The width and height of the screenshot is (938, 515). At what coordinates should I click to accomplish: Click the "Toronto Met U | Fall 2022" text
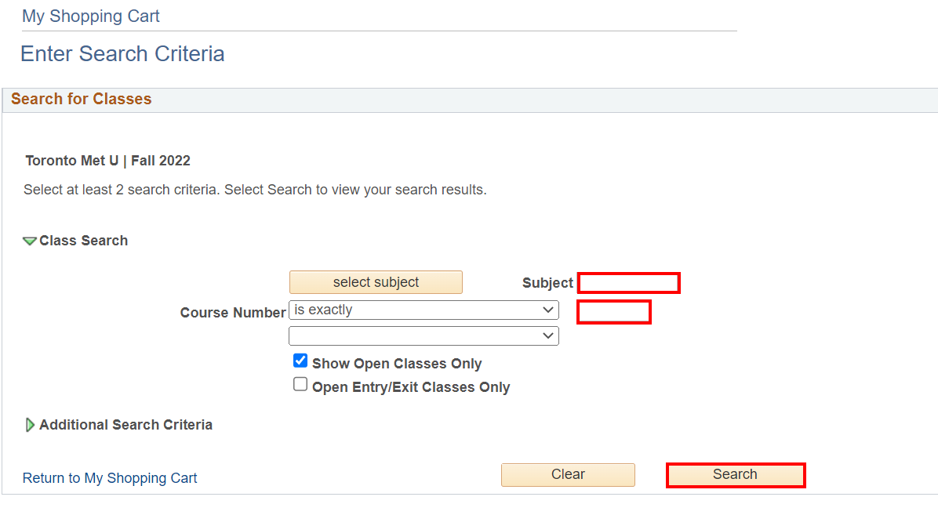pos(108,161)
